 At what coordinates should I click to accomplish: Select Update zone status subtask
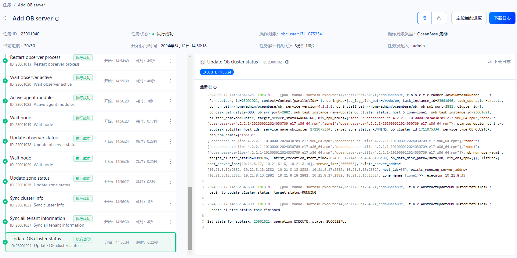(91, 181)
